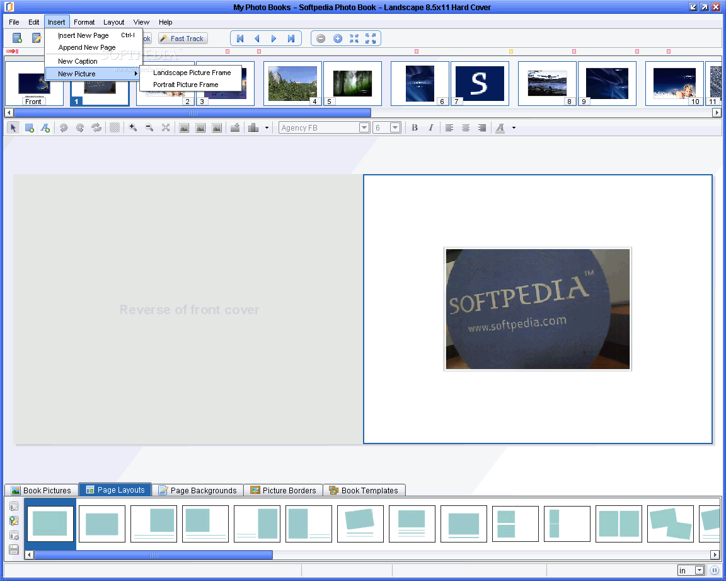The height and width of the screenshot is (581, 726).
Task: Open the Edit menu
Action: (x=34, y=22)
